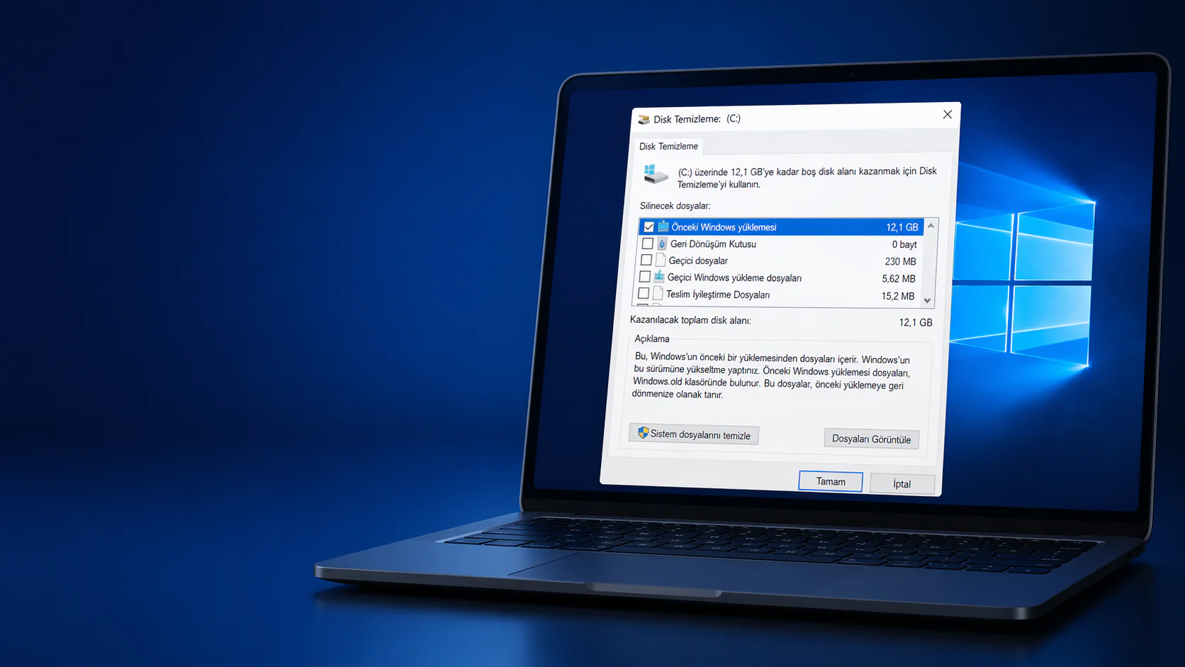Open Dosyaları Görüntüle
This screenshot has width=1185, height=667.
click(x=871, y=439)
